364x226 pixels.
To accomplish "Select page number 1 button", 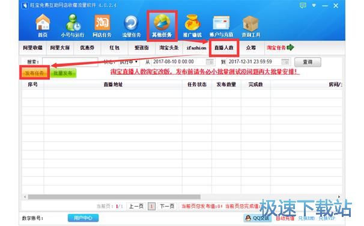I will point(151,206).
